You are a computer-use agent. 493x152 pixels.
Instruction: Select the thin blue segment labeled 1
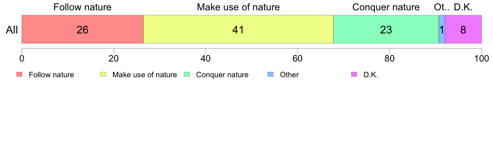pyautogui.click(x=442, y=29)
